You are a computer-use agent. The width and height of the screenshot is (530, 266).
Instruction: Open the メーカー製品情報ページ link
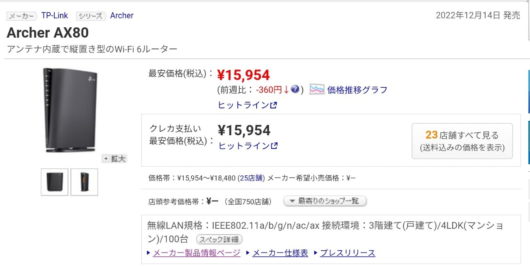(x=196, y=253)
